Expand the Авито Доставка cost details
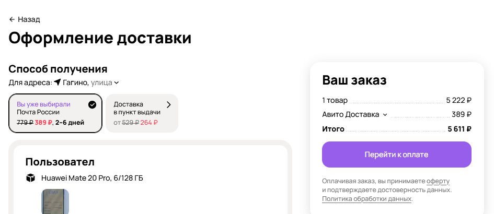This screenshot has width=494, height=214. pos(385,115)
